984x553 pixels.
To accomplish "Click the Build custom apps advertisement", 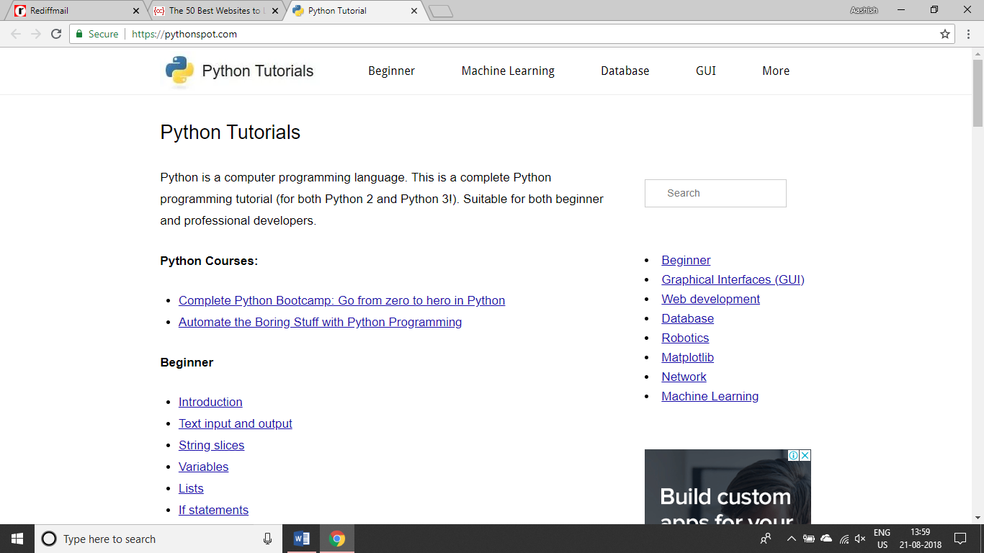I will 728,487.
